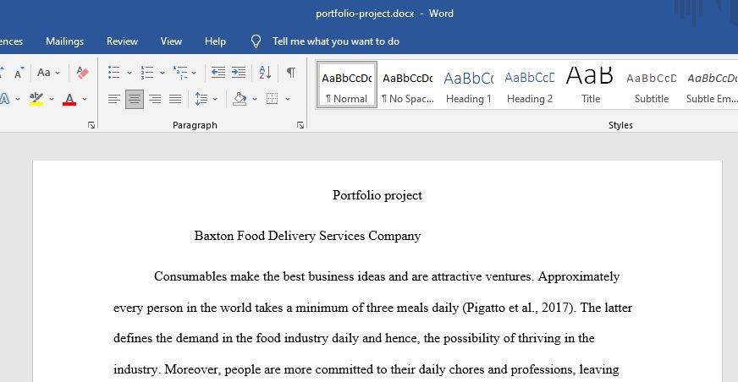Justify the paragraph text
This screenshot has height=382, width=738.
175,99
